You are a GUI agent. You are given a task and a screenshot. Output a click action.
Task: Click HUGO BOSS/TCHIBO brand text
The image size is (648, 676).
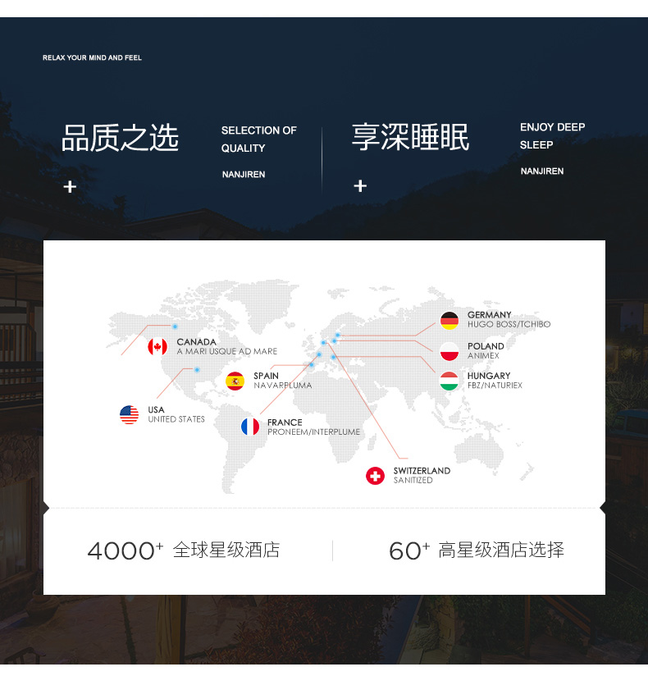click(509, 324)
